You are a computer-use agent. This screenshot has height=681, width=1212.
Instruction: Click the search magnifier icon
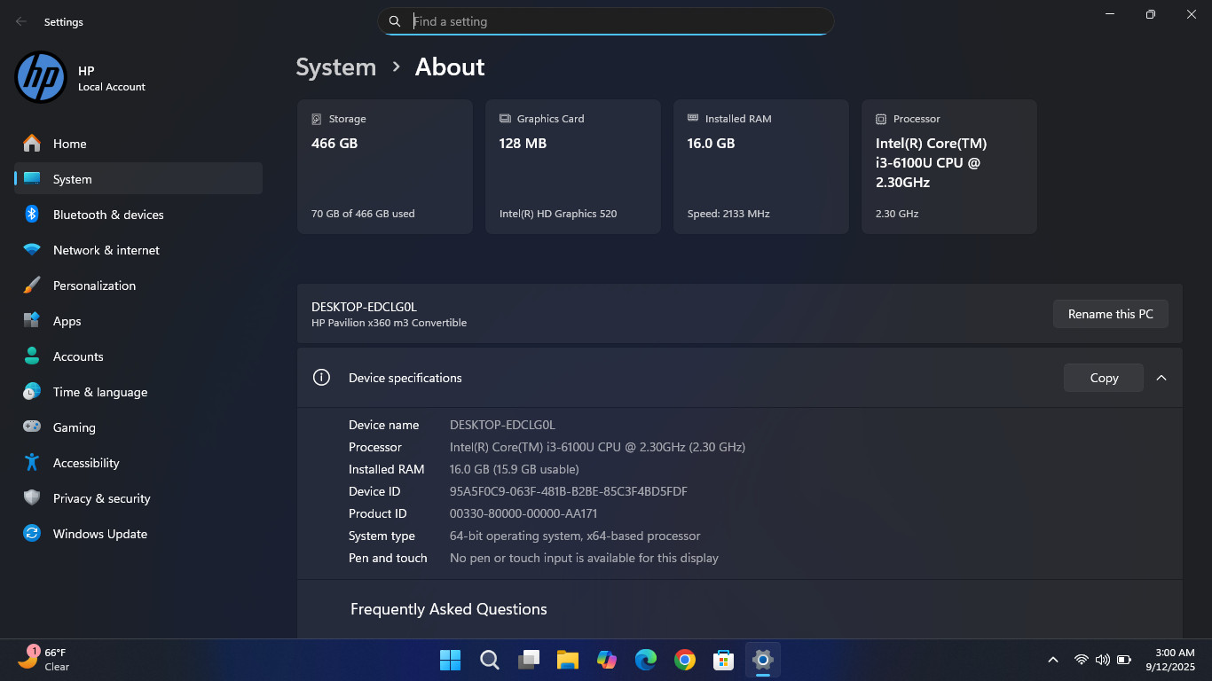point(395,21)
